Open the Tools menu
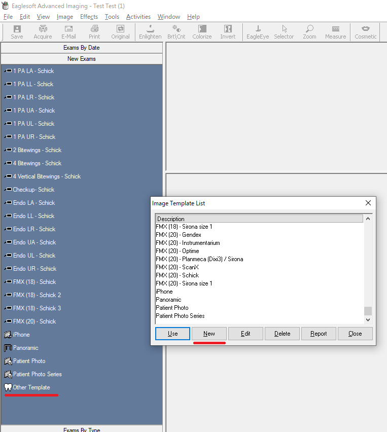 (112, 17)
